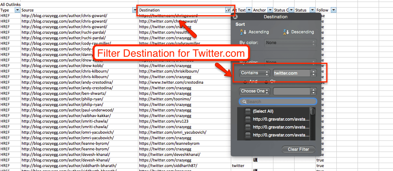
Task: Select the ben-shwartz author Source cell
Action: pyautogui.click(x=79, y=93)
